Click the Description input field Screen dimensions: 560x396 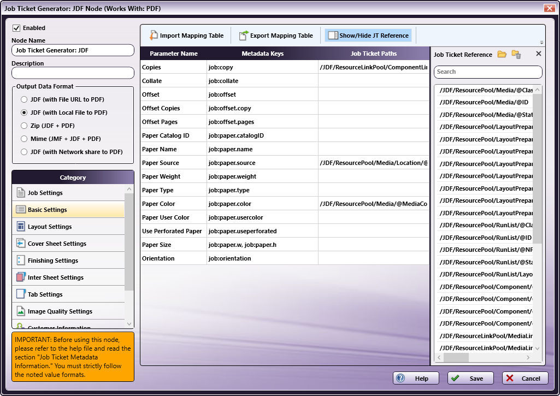(73, 73)
